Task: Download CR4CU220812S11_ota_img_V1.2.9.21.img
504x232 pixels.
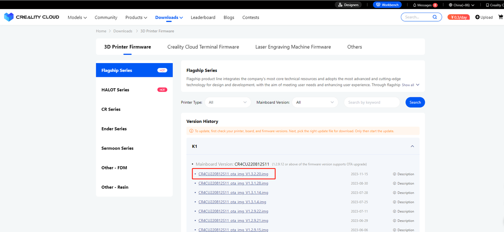Action: click(x=233, y=221)
